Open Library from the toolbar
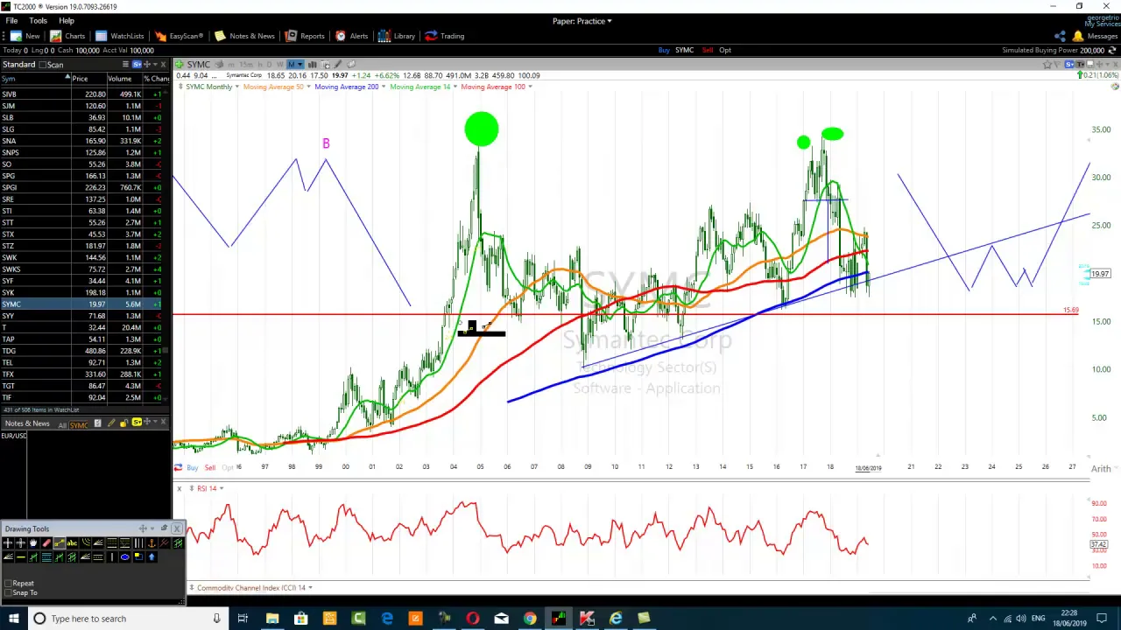Image resolution: width=1121 pixels, height=630 pixels. point(397,36)
